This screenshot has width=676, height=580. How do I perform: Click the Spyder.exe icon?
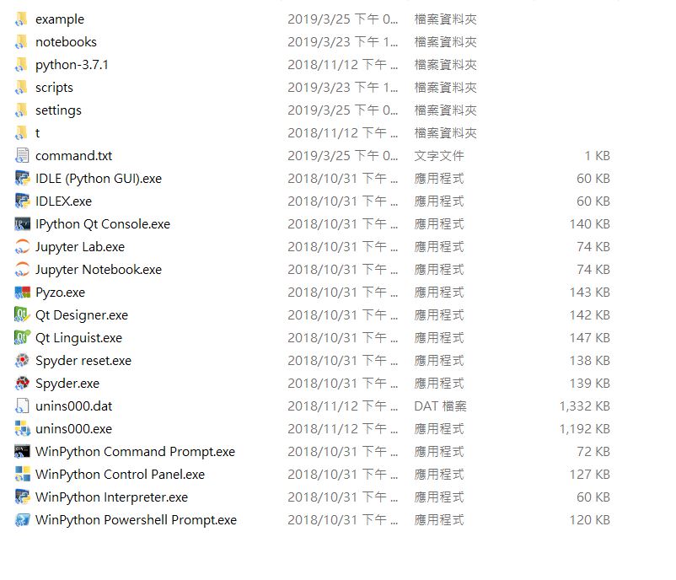(22, 384)
